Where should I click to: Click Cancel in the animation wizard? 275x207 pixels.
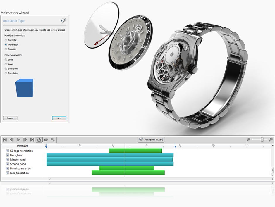point(10,118)
